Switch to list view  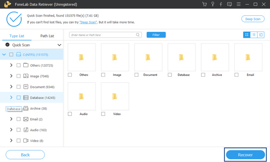pos(254,35)
